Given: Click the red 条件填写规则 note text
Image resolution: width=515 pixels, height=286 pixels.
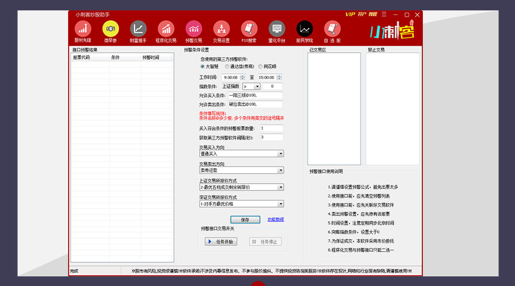Looking at the screenshot, I should click(x=241, y=116).
